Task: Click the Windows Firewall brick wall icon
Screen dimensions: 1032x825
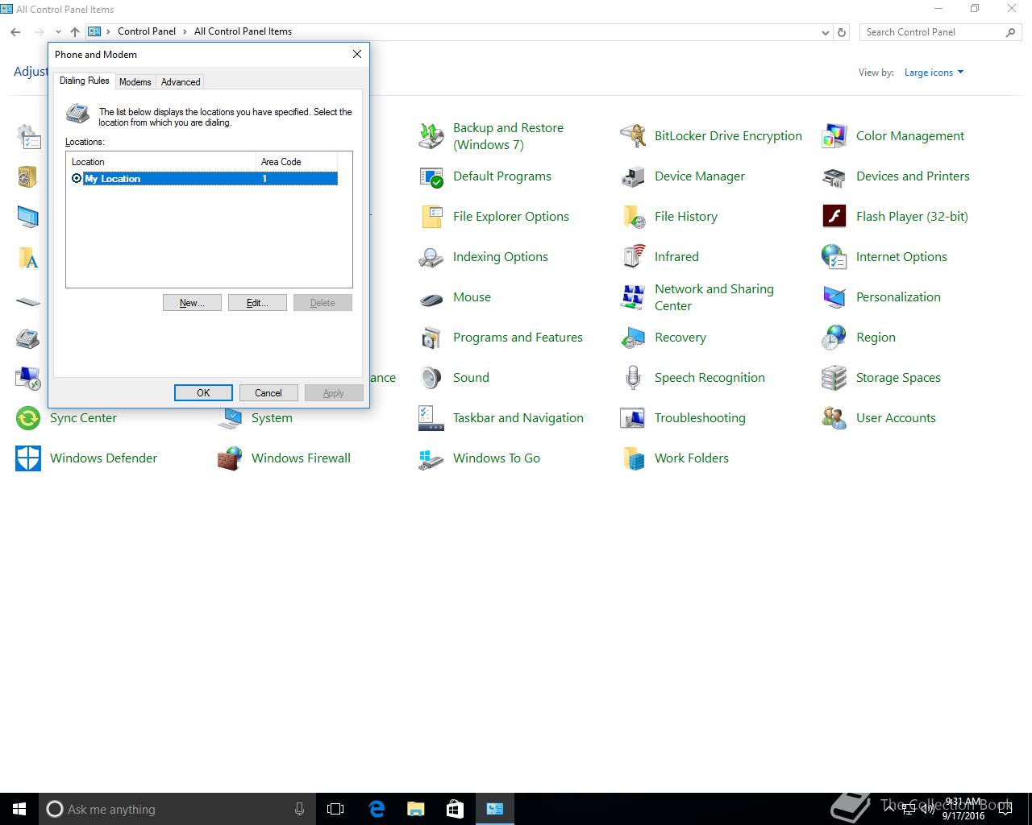Action: tap(230, 458)
